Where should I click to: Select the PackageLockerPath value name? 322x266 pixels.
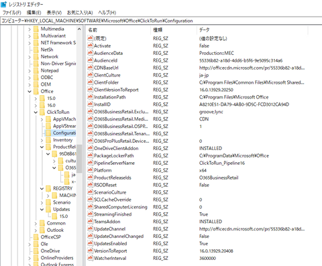click(114, 155)
